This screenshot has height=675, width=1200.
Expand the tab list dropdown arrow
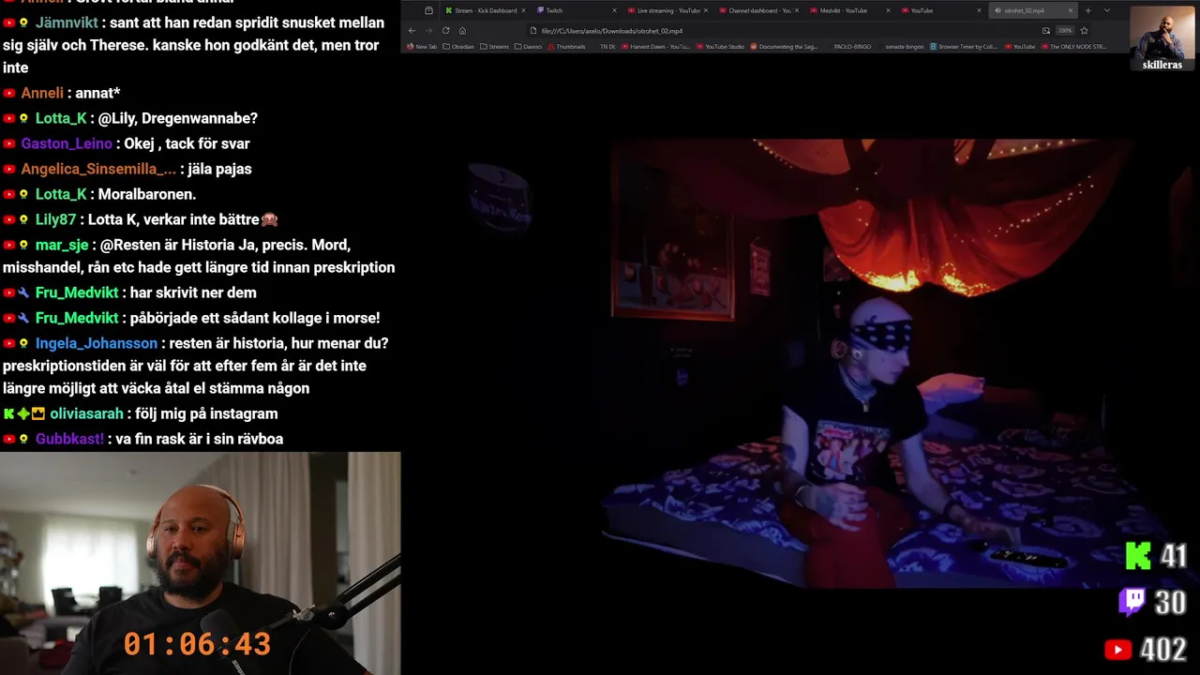[x=1106, y=10]
